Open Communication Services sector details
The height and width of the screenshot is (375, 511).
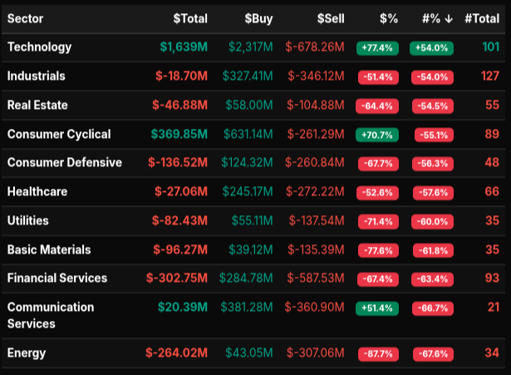51,315
